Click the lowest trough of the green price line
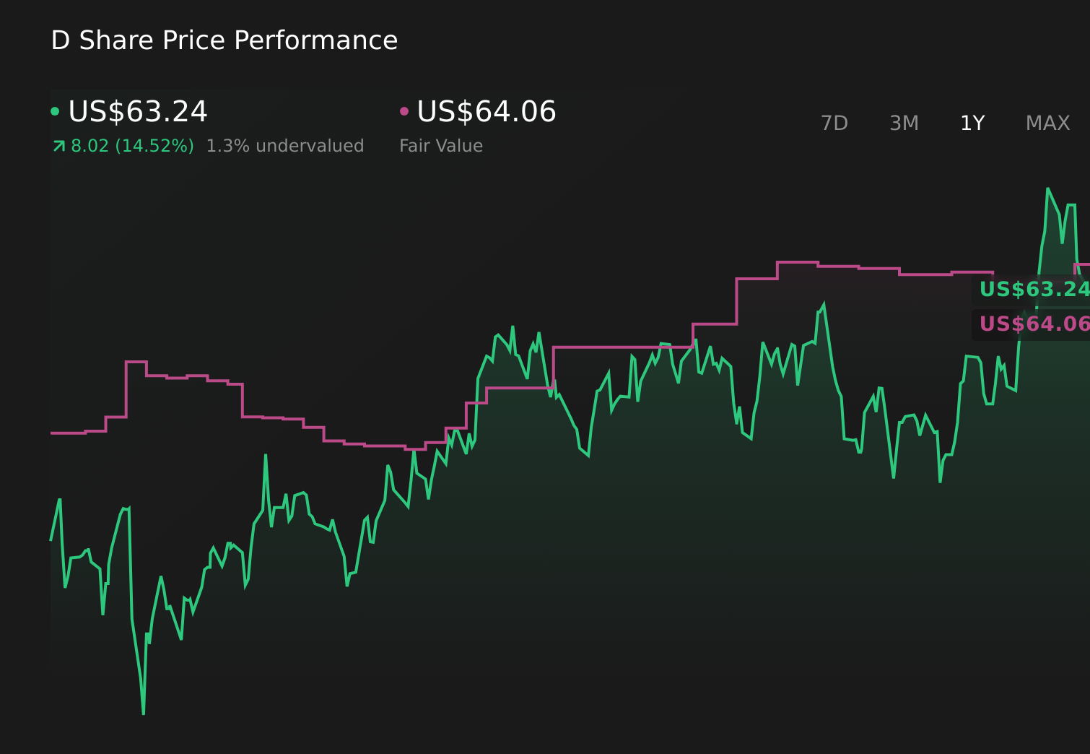This screenshot has width=1090, height=754. [x=142, y=713]
